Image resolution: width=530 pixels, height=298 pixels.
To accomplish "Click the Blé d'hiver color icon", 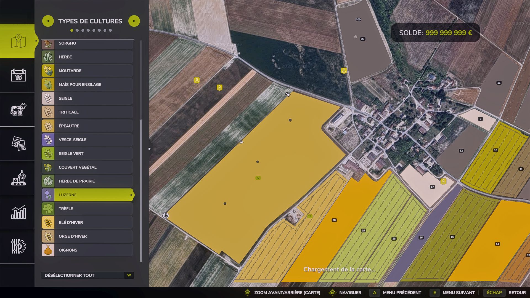I will tap(48, 222).
